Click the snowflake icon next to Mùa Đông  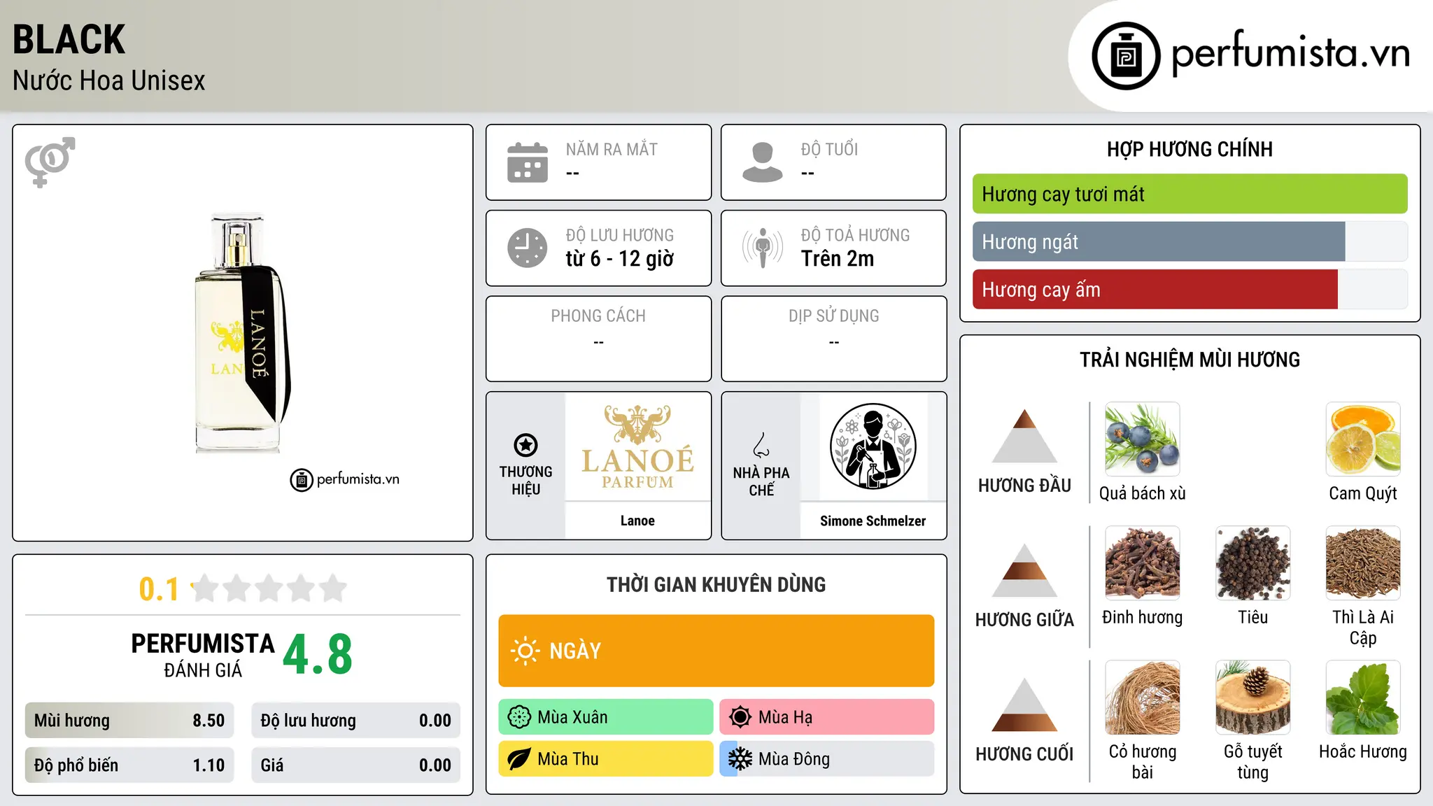click(740, 759)
